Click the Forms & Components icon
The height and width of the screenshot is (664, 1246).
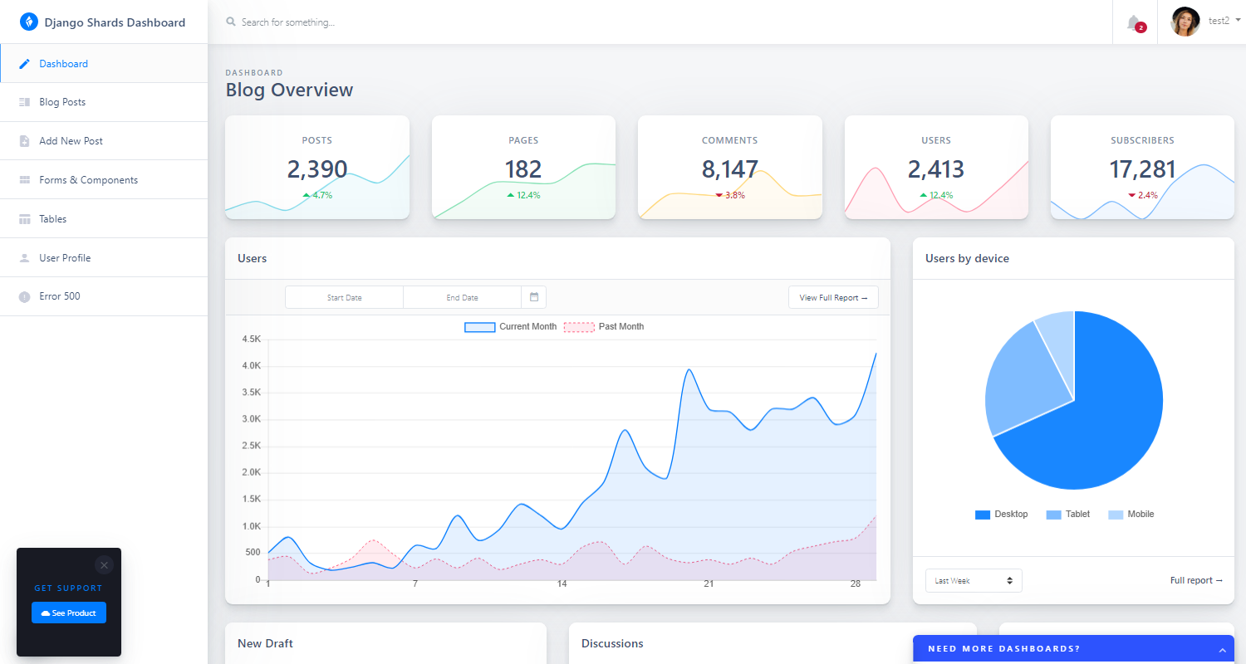(x=25, y=179)
